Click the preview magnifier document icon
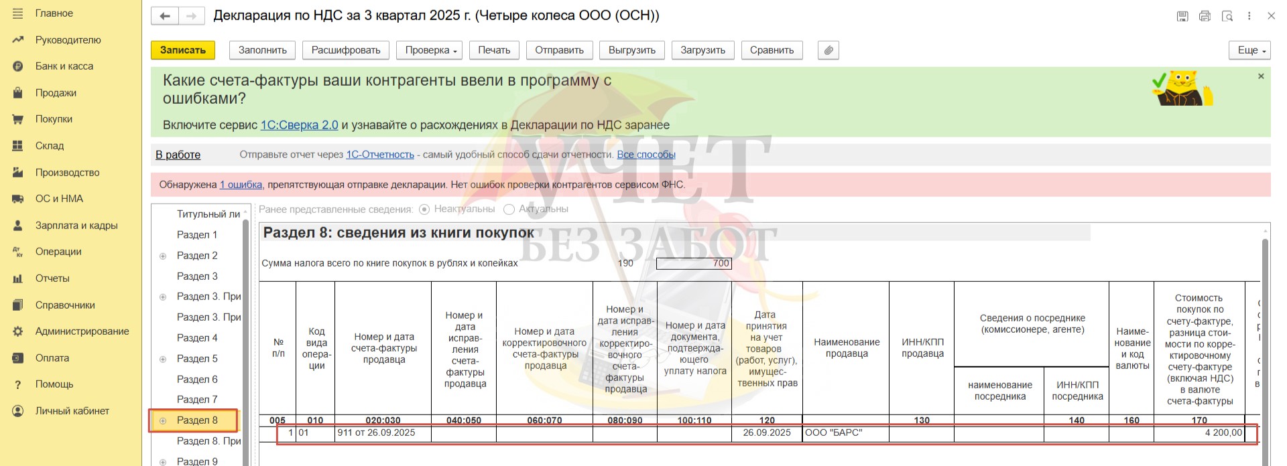The height and width of the screenshot is (466, 1287). pos(1227,16)
